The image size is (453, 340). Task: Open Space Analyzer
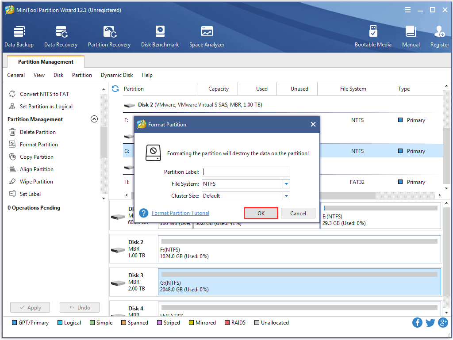coord(207,36)
